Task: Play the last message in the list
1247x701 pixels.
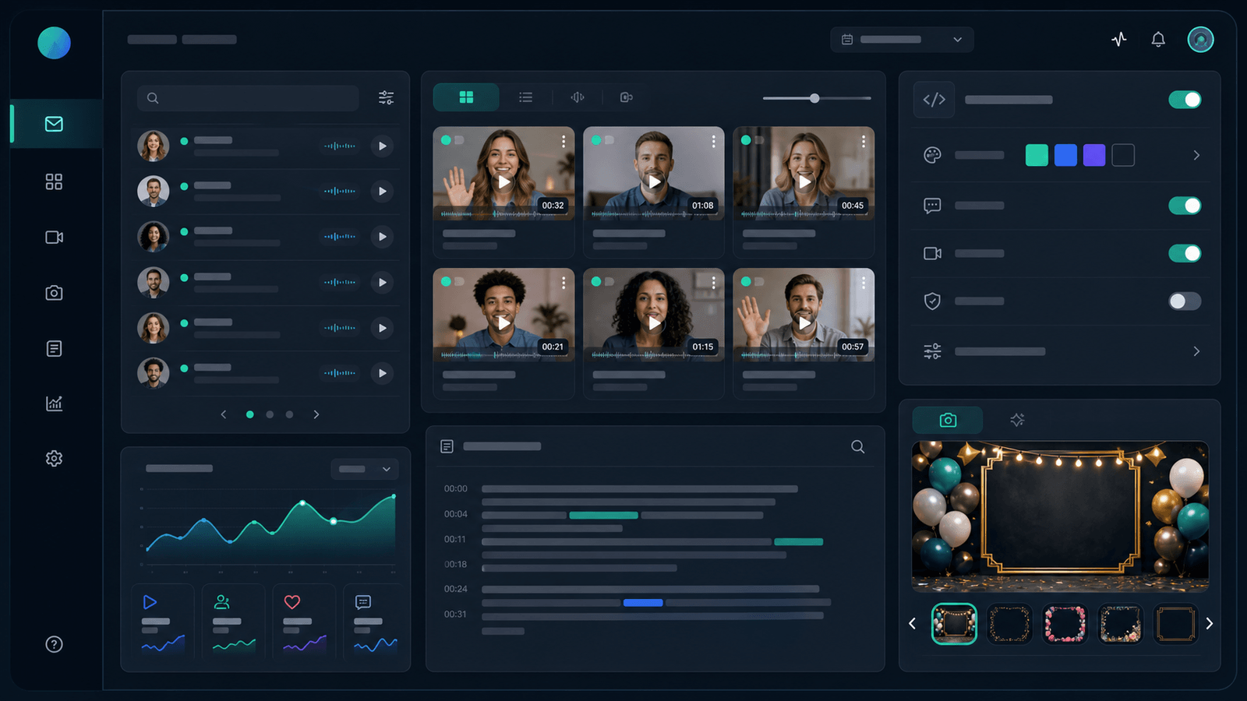Action: (x=382, y=373)
